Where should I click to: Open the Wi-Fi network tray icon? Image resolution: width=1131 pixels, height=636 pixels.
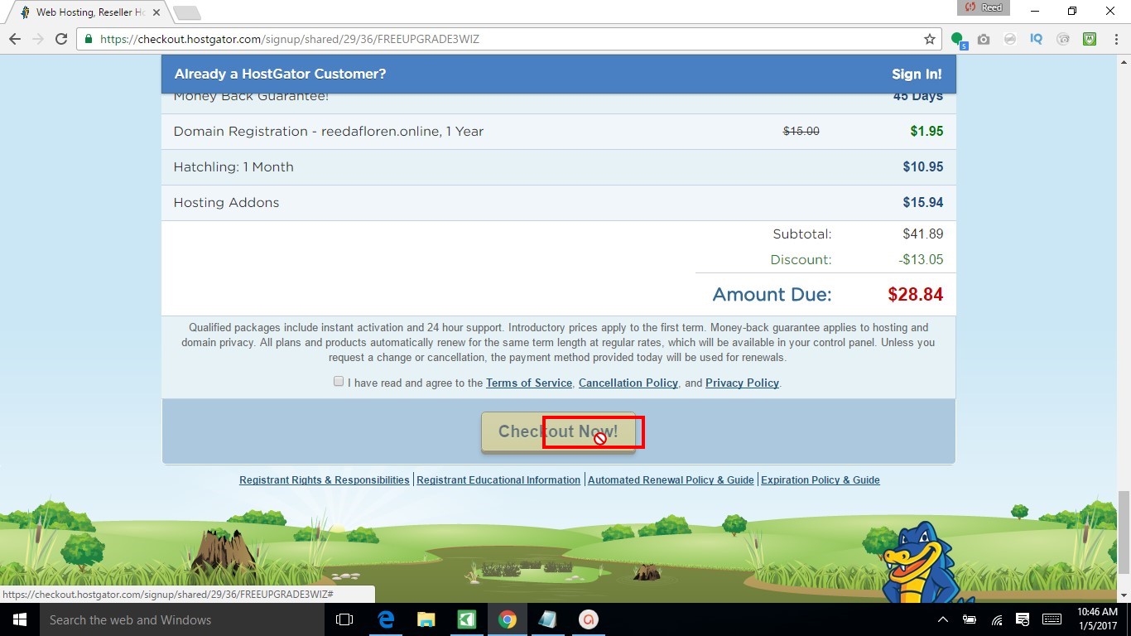(x=997, y=619)
